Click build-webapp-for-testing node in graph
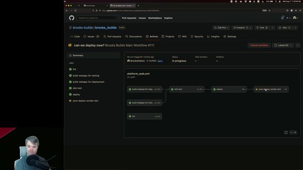Screen dimensions: 303x170 click(144, 103)
